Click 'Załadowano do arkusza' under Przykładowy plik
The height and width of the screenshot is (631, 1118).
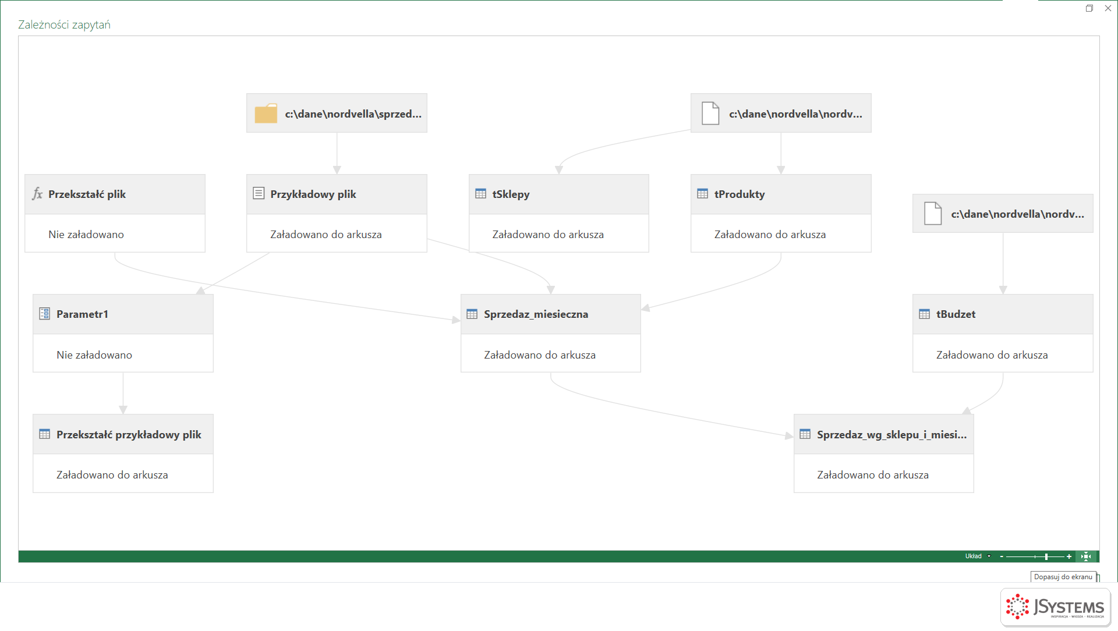(326, 235)
